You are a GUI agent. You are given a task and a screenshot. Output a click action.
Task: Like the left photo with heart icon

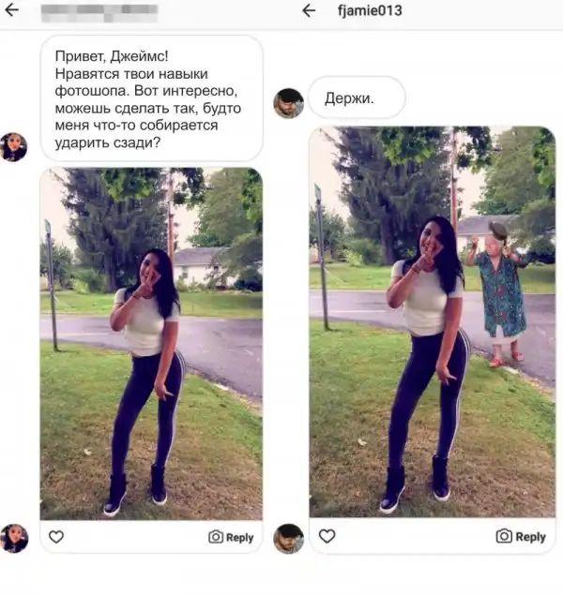point(56,537)
